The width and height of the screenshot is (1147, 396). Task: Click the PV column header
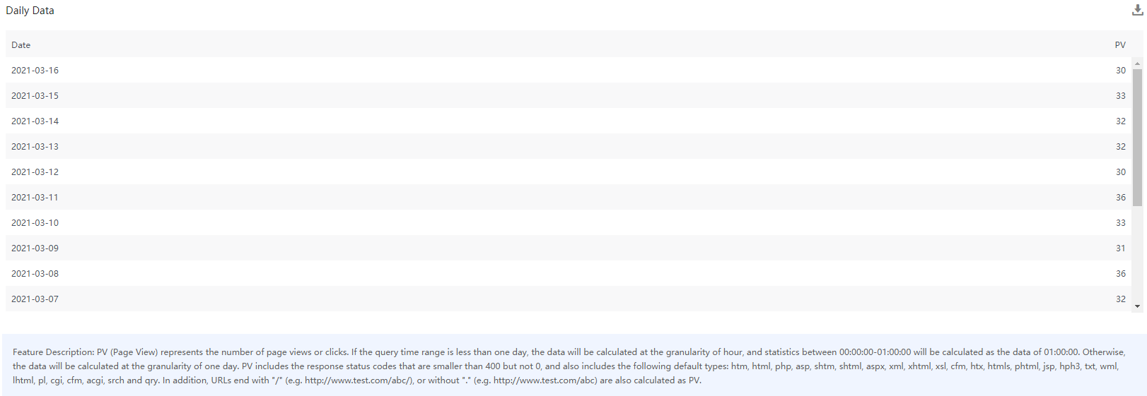click(x=1120, y=45)
